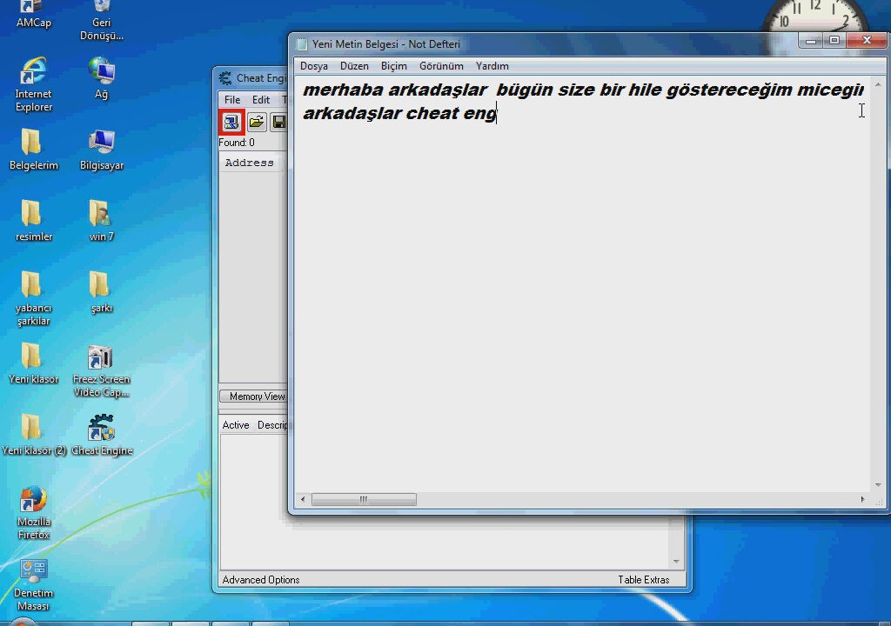This screenshot has width=891, height=626.
Task: Open the Dosya menu in Notepad
Action: click(313, 66)
